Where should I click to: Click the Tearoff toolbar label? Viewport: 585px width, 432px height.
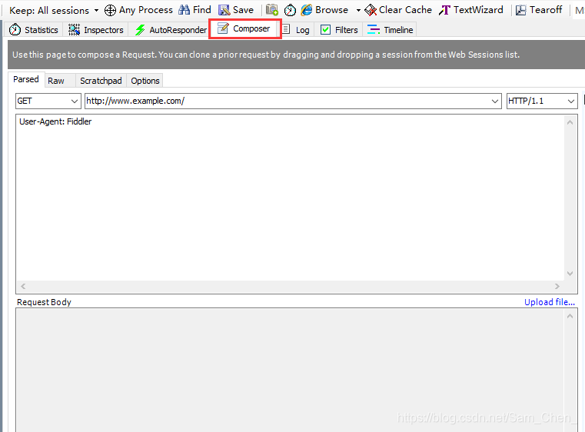(x=546, y=10)
